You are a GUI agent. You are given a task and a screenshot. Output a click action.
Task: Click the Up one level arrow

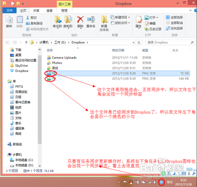coord(26,42)
